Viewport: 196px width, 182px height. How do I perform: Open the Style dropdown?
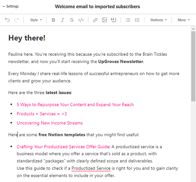click(36, 20)
